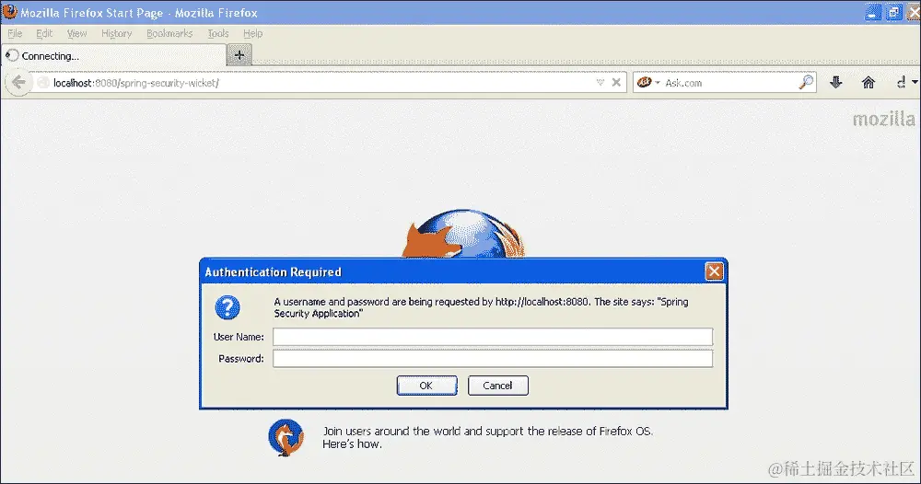Open the new tab plus button
The width and height of the screenshot is (921, 484).
239,55
